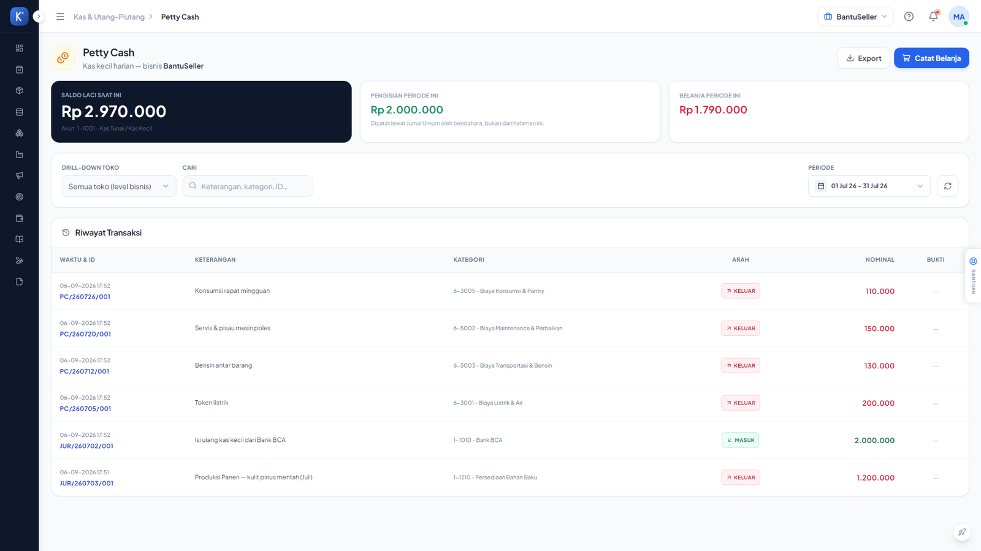This screenshot has width=981, height=551.
Task: Open the open-book icon in sidebar
Action: click(x=19, y=239)
